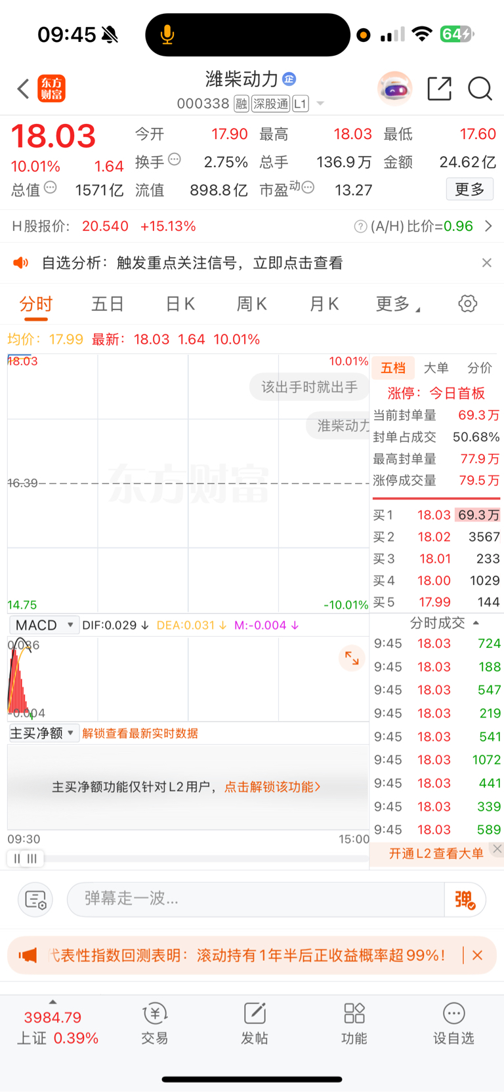
Task: Open the MACD indicator dropdown
Action: coord(44,625)
